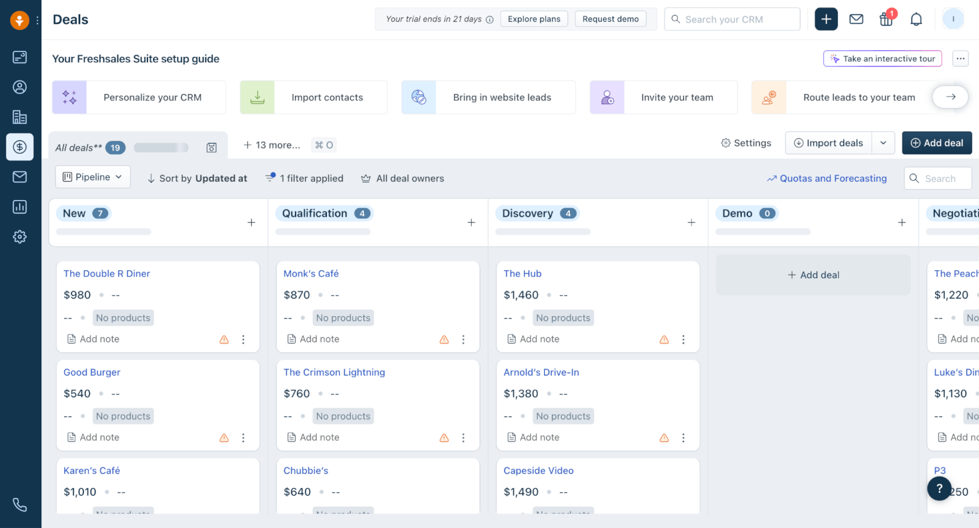Open the dashboard icon in the sidebar

click(x=20, y=57)
